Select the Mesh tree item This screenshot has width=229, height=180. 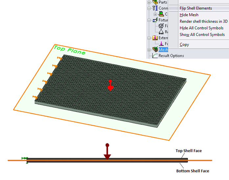(x=163, y=50)
